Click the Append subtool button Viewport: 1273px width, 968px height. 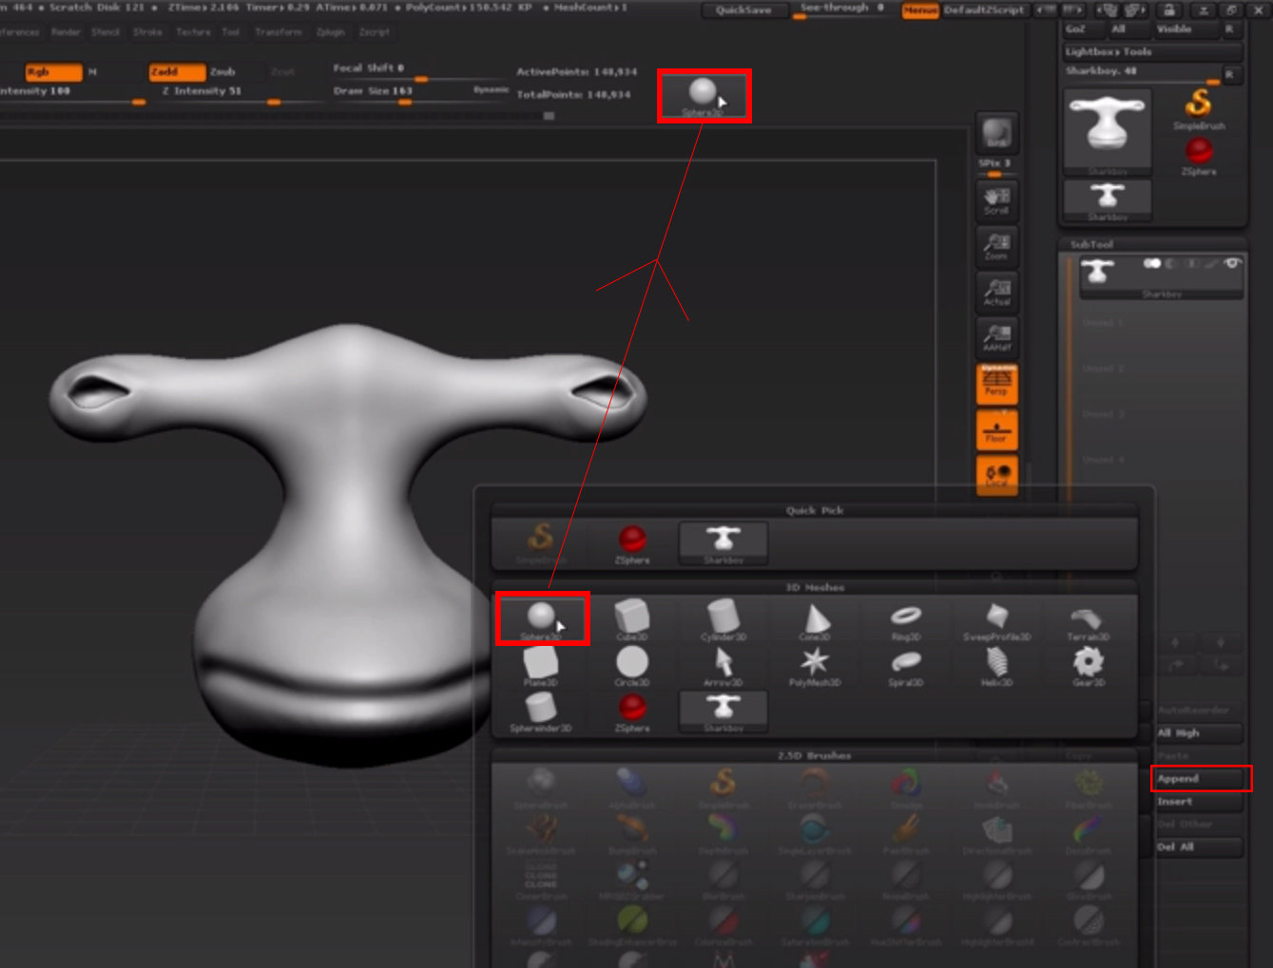tap(1198, 779)
